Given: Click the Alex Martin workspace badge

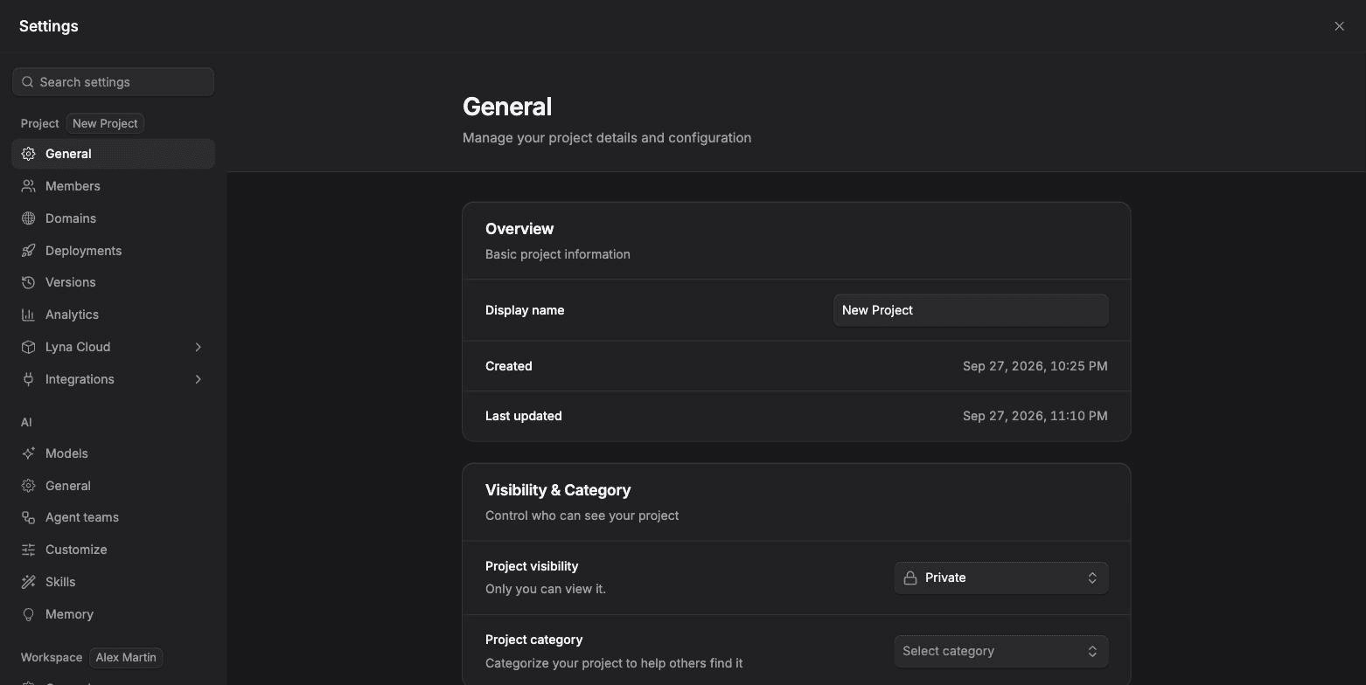Looking at the screenshot, I should click(126, 657).
